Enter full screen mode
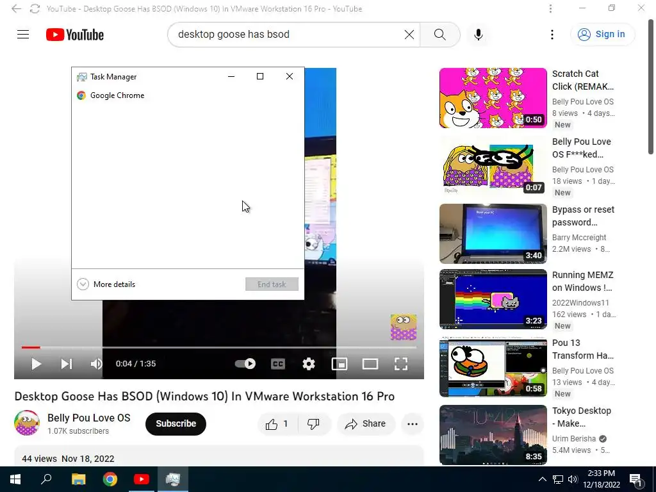The height and width of the screenshot is (492, 656). click(401, 364)
